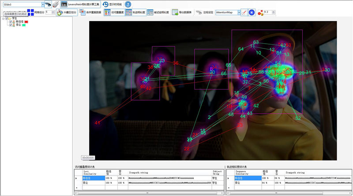This screenshot has height=196, width=353.
Task: Click the fixation size field showing 9.2
Action: click(268, 12)
